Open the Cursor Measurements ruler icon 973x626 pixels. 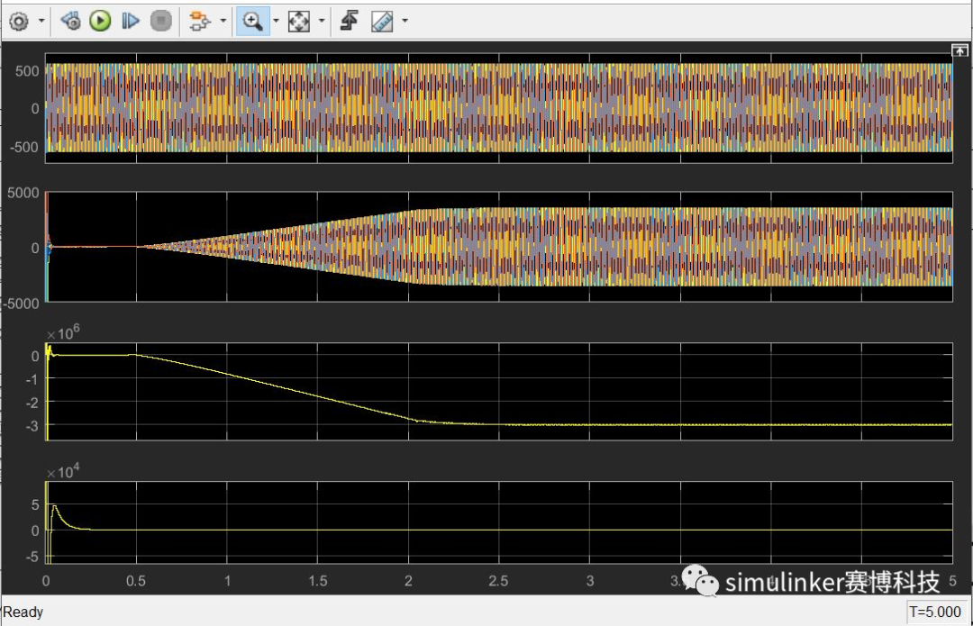point(382,21)
